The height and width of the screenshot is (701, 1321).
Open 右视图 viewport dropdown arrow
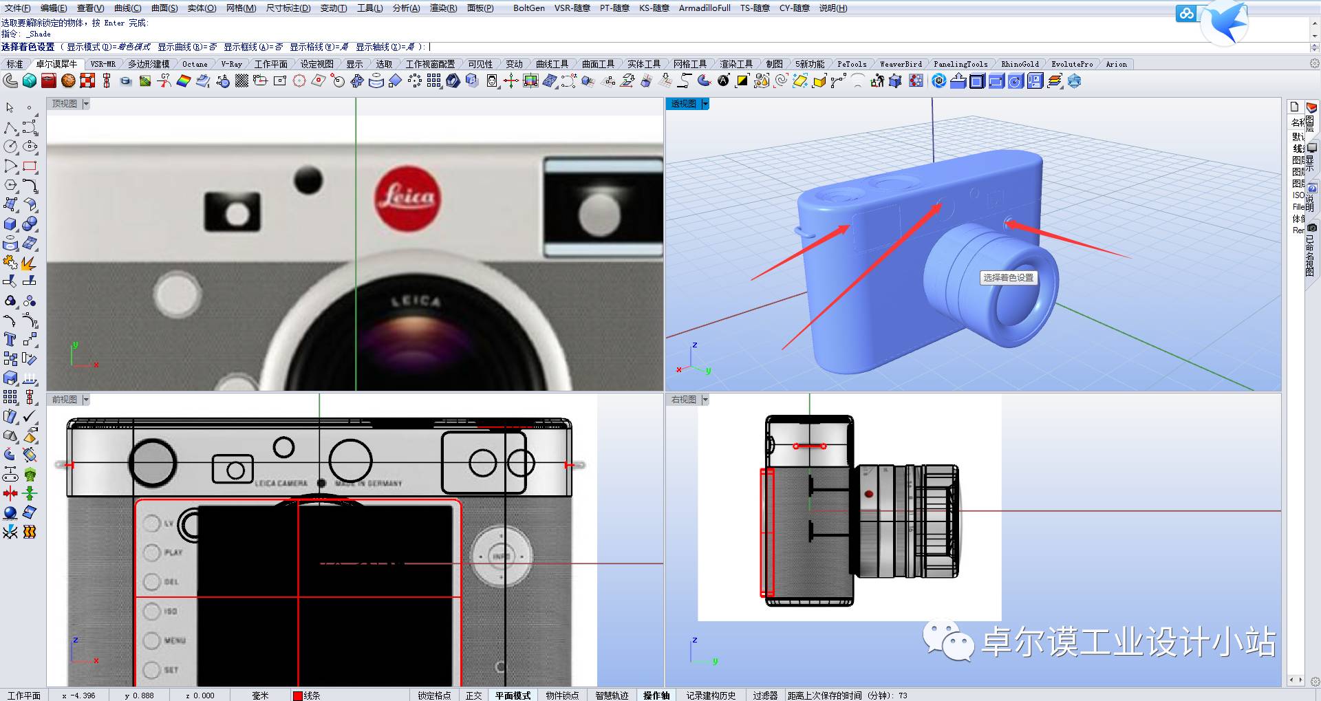(x=705, y=400)
